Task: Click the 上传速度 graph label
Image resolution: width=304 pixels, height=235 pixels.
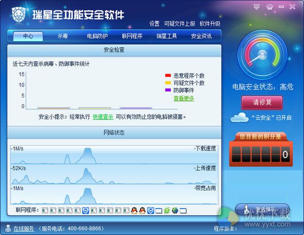Action: pos(206,168)
